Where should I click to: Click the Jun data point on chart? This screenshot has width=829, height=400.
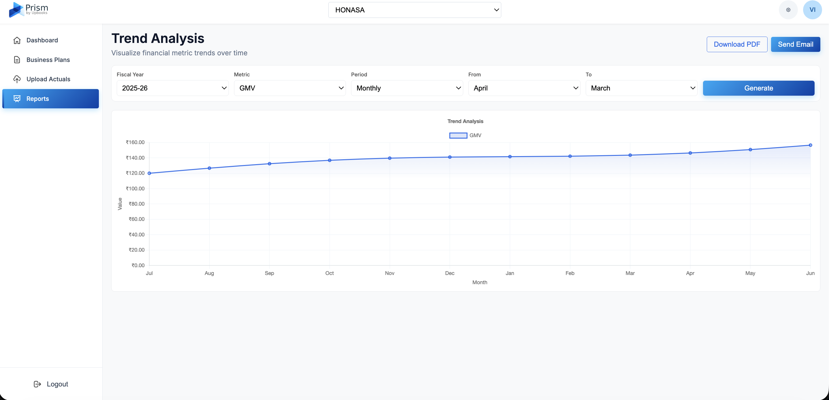coord(810,145)
